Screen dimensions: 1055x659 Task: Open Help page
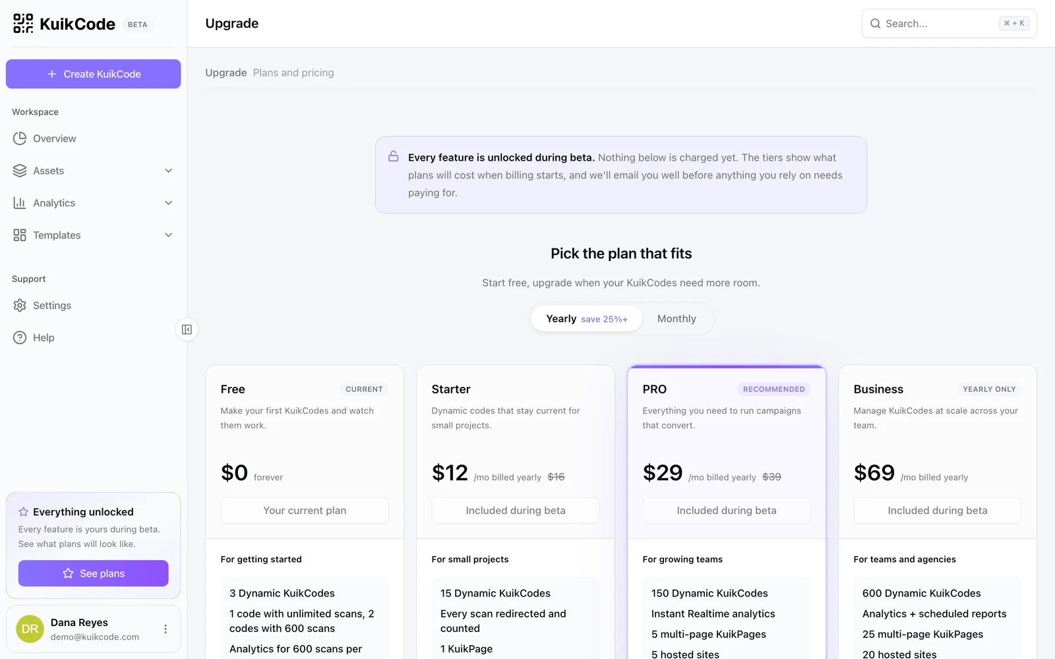(x=93, y=337)
